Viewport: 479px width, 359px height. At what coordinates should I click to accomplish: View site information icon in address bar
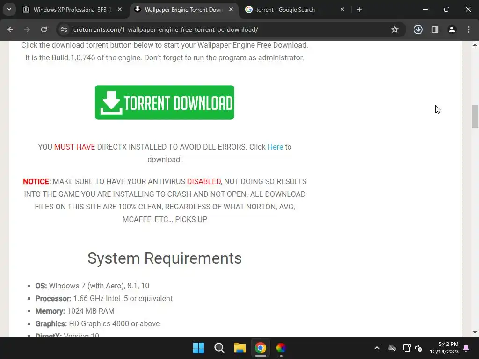pyautogui.click(x=64, y=29)
